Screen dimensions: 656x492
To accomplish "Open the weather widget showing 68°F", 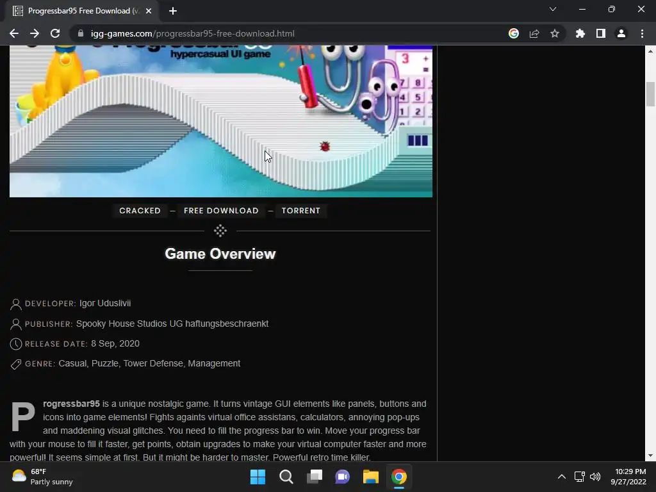I will click(42, 477).
